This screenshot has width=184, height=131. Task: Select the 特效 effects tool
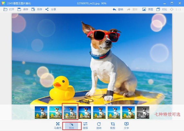pyautogui.click(x=71, y=126)
